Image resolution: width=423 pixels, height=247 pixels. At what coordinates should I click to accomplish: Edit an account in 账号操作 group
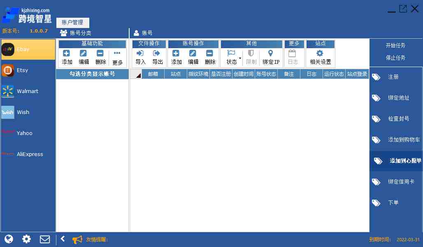click(193, 57)
